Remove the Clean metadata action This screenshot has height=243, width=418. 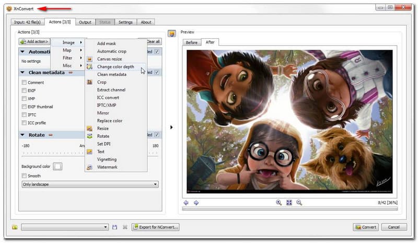(x=70, y=73)
